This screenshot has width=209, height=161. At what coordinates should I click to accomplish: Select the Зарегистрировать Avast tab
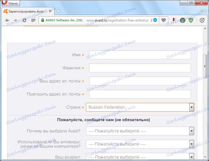[28, 11]
